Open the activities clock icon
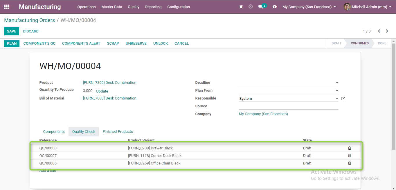The height and width of the screenshot is (190, 396). 251,7
